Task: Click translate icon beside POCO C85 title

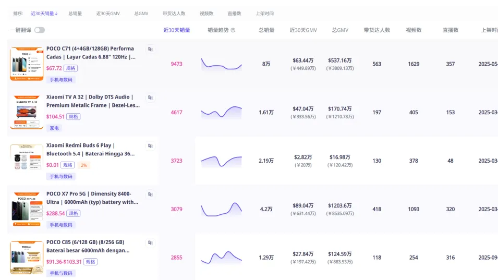Action: pos(150,243)
